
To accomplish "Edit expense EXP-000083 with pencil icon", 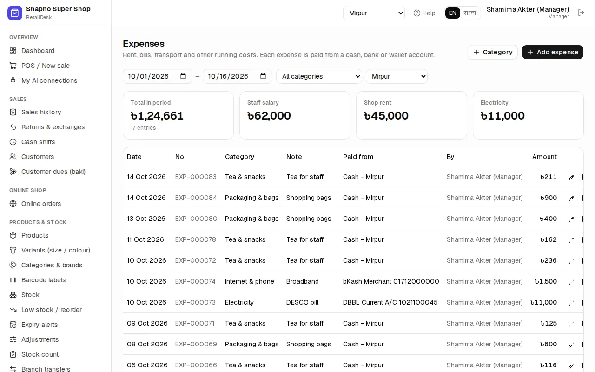I will pos(571,177).
